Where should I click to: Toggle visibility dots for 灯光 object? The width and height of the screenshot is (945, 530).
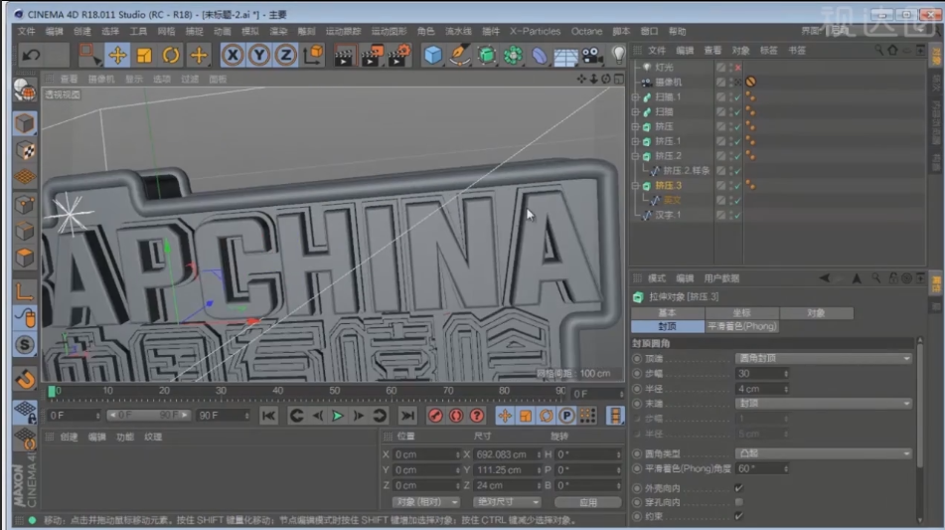[731, 68]
